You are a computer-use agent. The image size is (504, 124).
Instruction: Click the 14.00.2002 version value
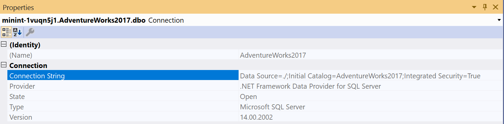click(256, 117)
